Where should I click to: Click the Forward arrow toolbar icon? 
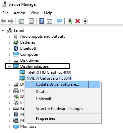11,21
